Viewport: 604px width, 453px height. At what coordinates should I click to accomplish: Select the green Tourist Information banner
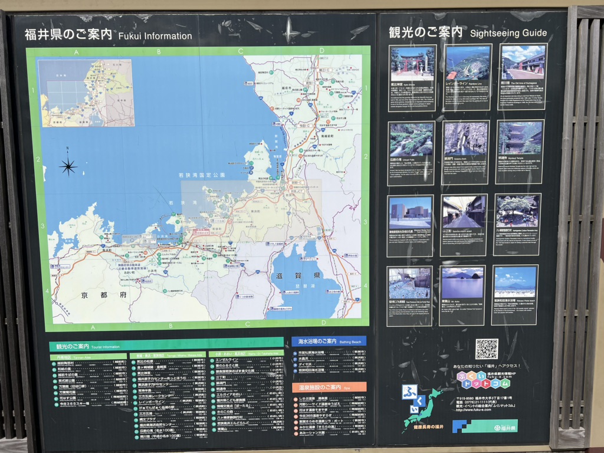click(166, 344)
